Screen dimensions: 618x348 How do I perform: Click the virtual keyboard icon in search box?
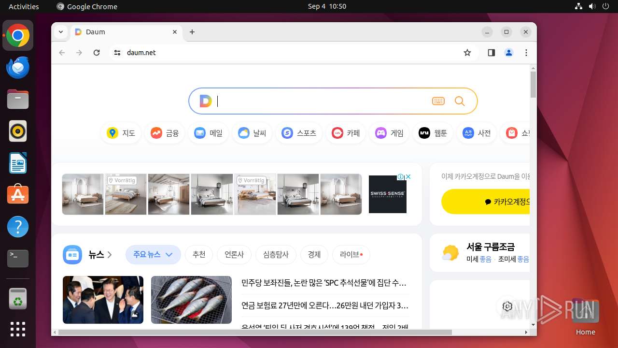(x=438, y=101)
